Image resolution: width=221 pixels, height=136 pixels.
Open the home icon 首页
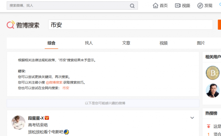coord(160,6)
